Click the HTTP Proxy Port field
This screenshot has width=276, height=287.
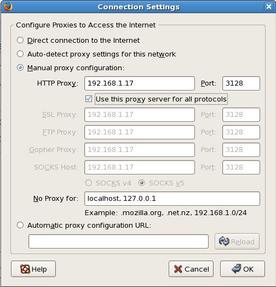pyautogui.click(x=241, y=83)
